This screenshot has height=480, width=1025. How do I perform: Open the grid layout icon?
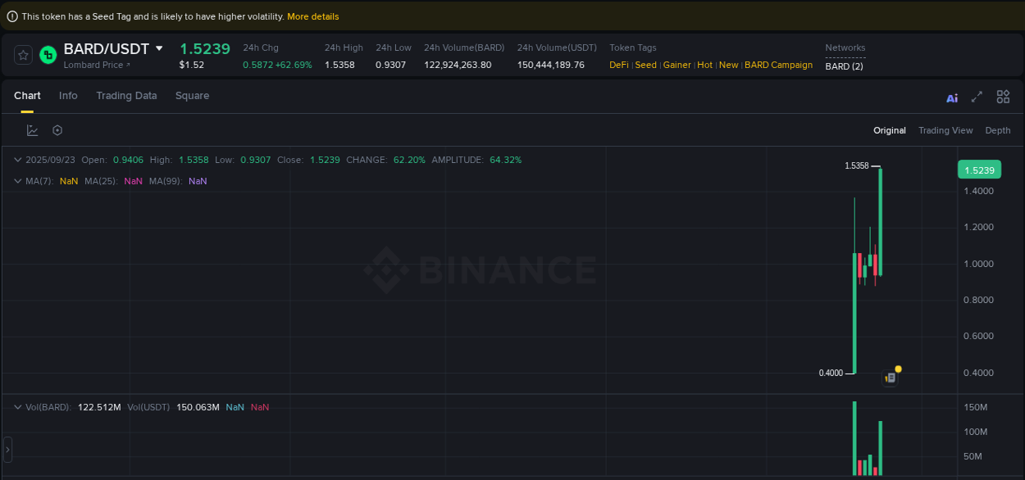click(x=1003, y=97)
